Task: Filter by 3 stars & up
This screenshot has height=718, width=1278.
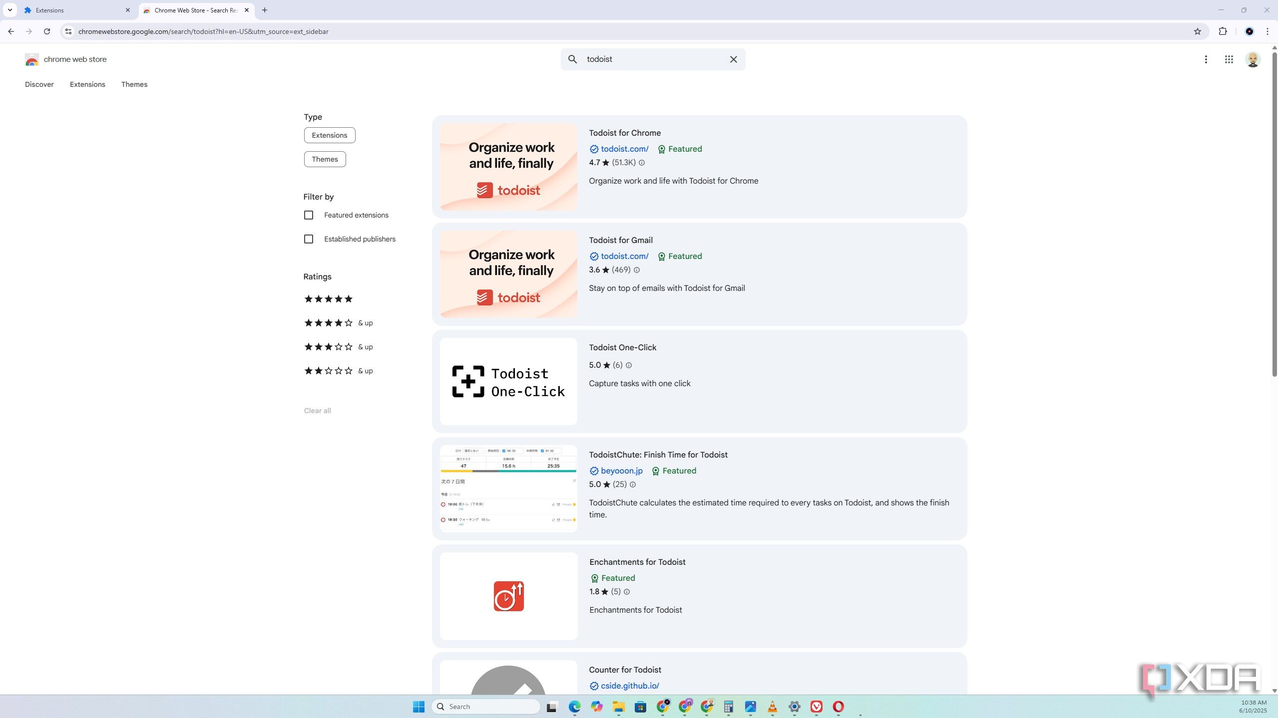Action: pos(338,347)
